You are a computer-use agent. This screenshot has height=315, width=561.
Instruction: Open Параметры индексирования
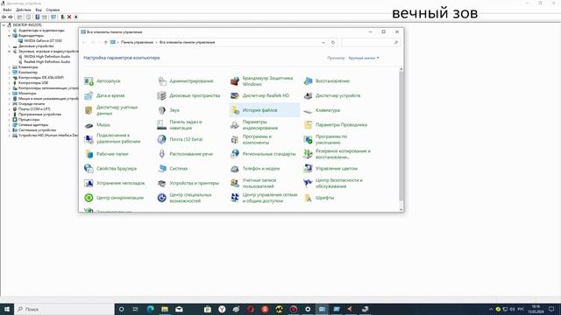click(254, 125)
